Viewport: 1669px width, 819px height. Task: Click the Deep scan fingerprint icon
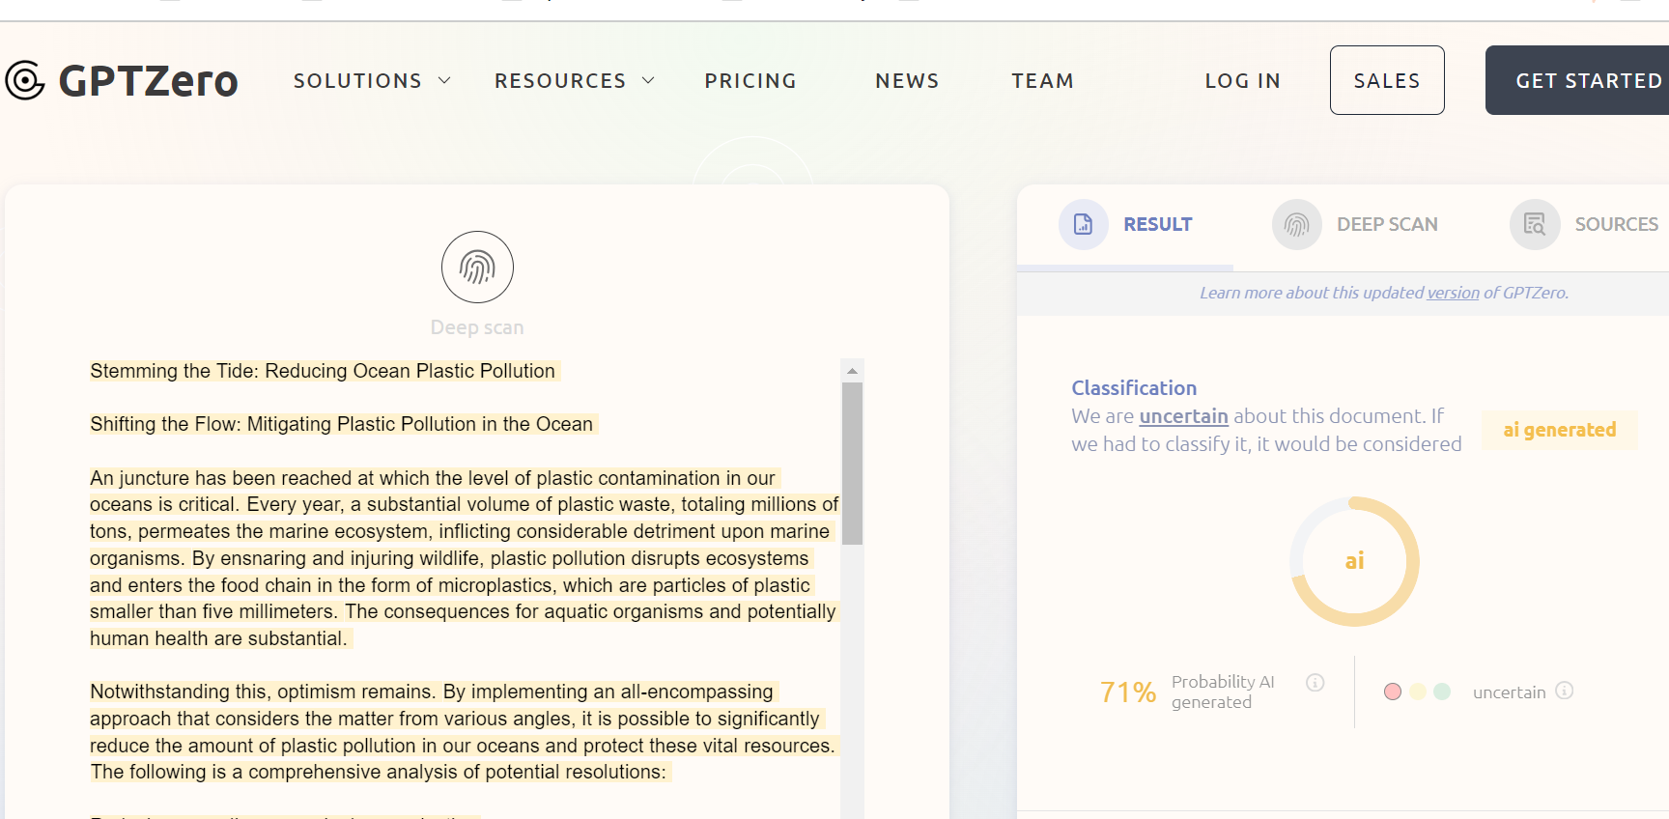click(477, 268)
